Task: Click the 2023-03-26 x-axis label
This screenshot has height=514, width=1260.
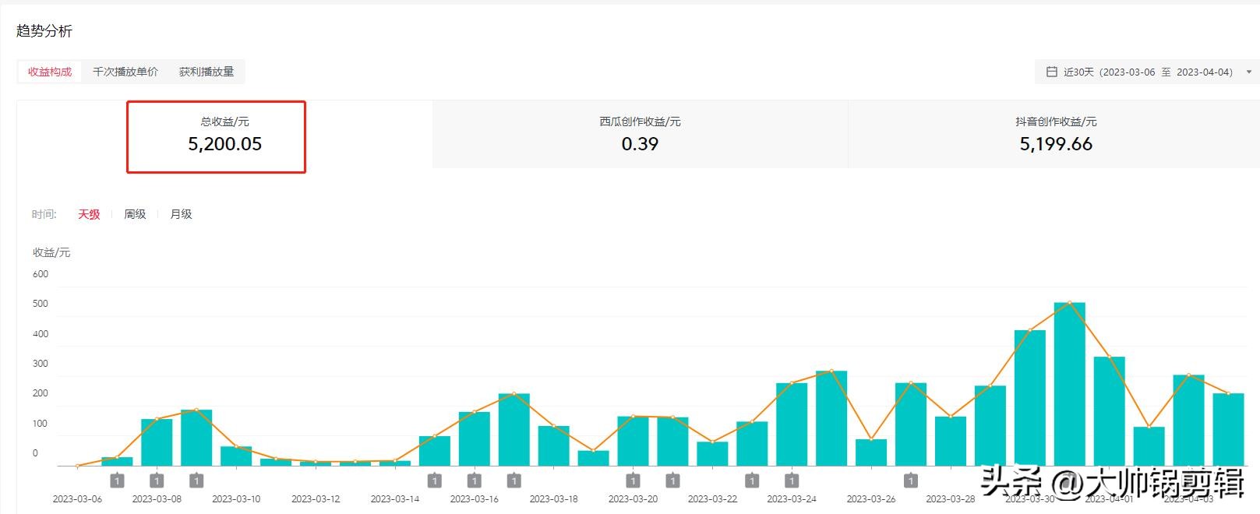Action: [871, 499]
